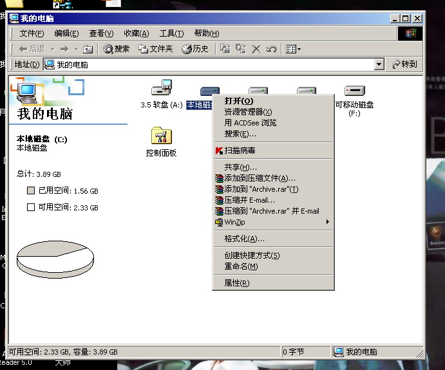Screen dimensions: 445x370
Task: Open the Search (搜索) toolbar button
Action: click(x=116, y=49)
